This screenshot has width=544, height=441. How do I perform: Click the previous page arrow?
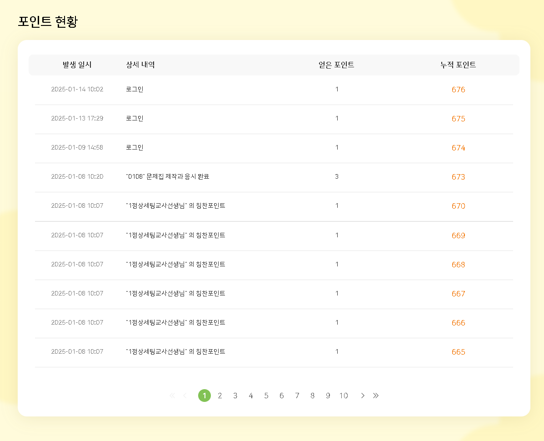tap(185, 396)
